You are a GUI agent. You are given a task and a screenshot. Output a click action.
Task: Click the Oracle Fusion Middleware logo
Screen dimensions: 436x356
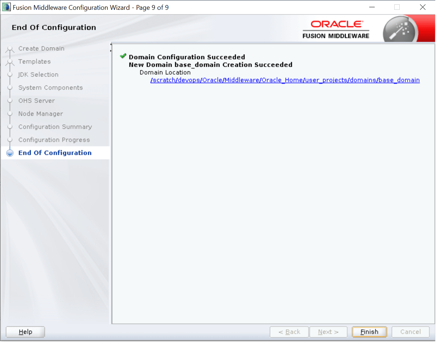[x=336, y=29]
